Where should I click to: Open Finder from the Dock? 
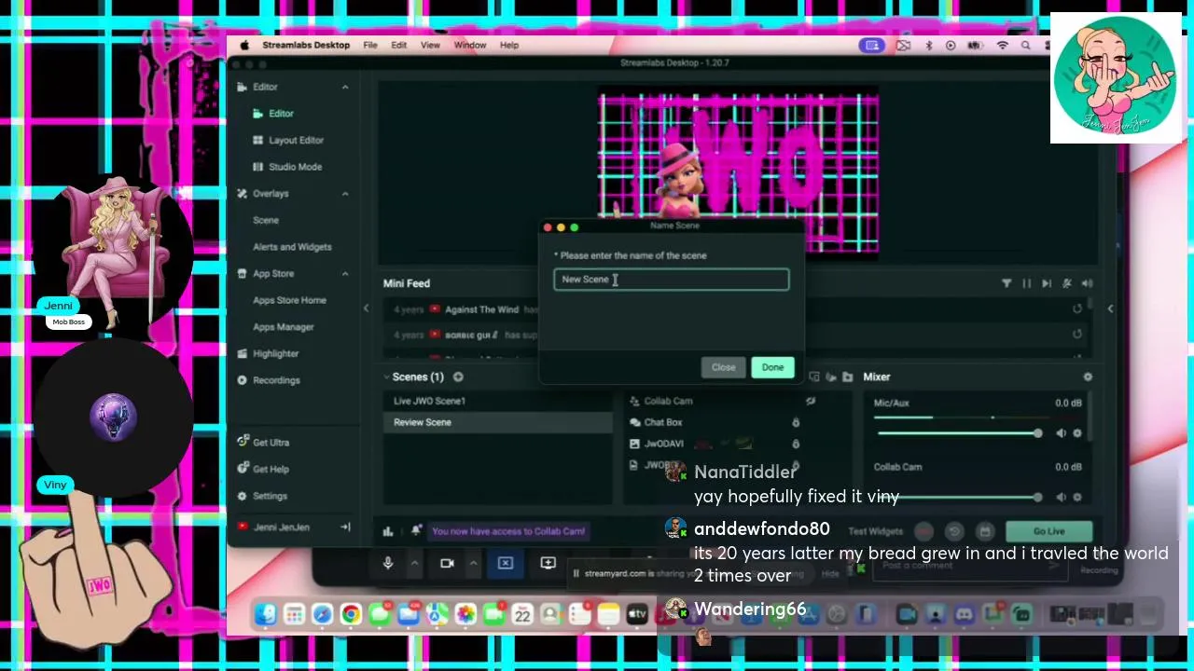click(266, 614)
